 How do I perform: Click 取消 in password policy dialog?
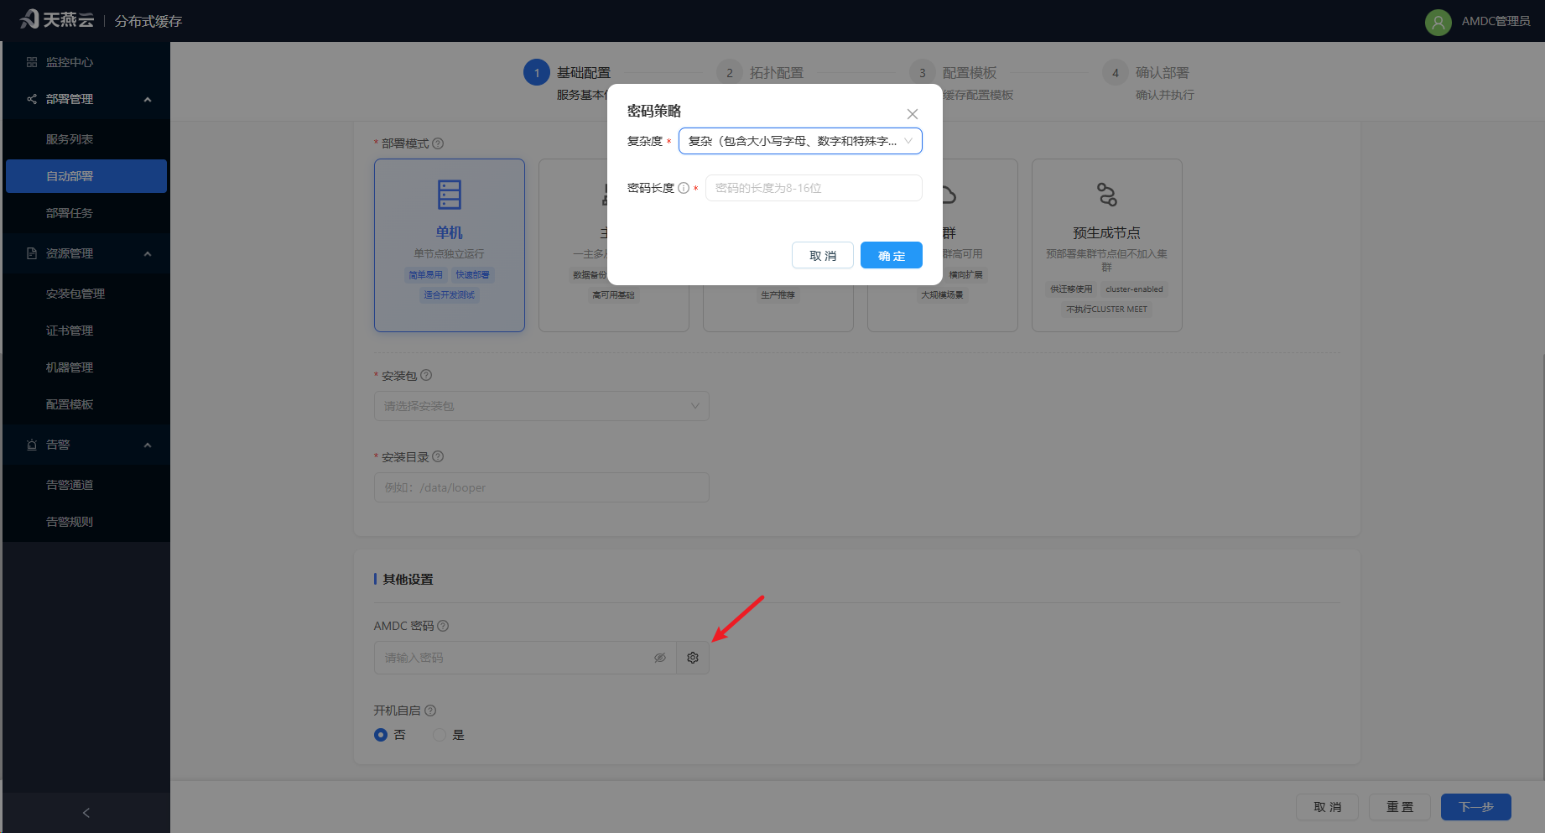point(823,255)
